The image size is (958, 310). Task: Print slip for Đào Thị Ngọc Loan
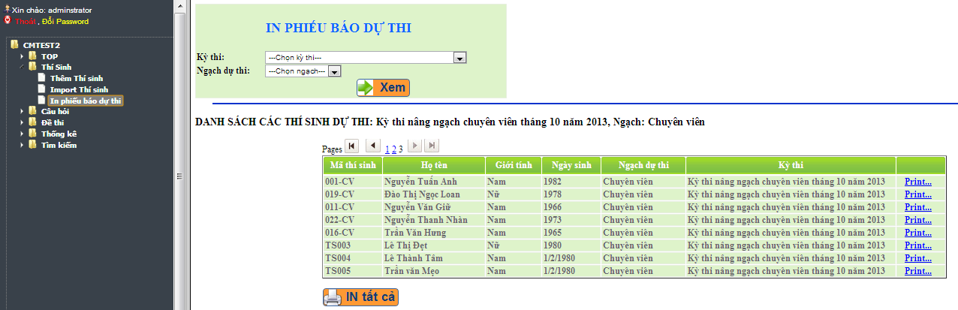click(917, 194)
